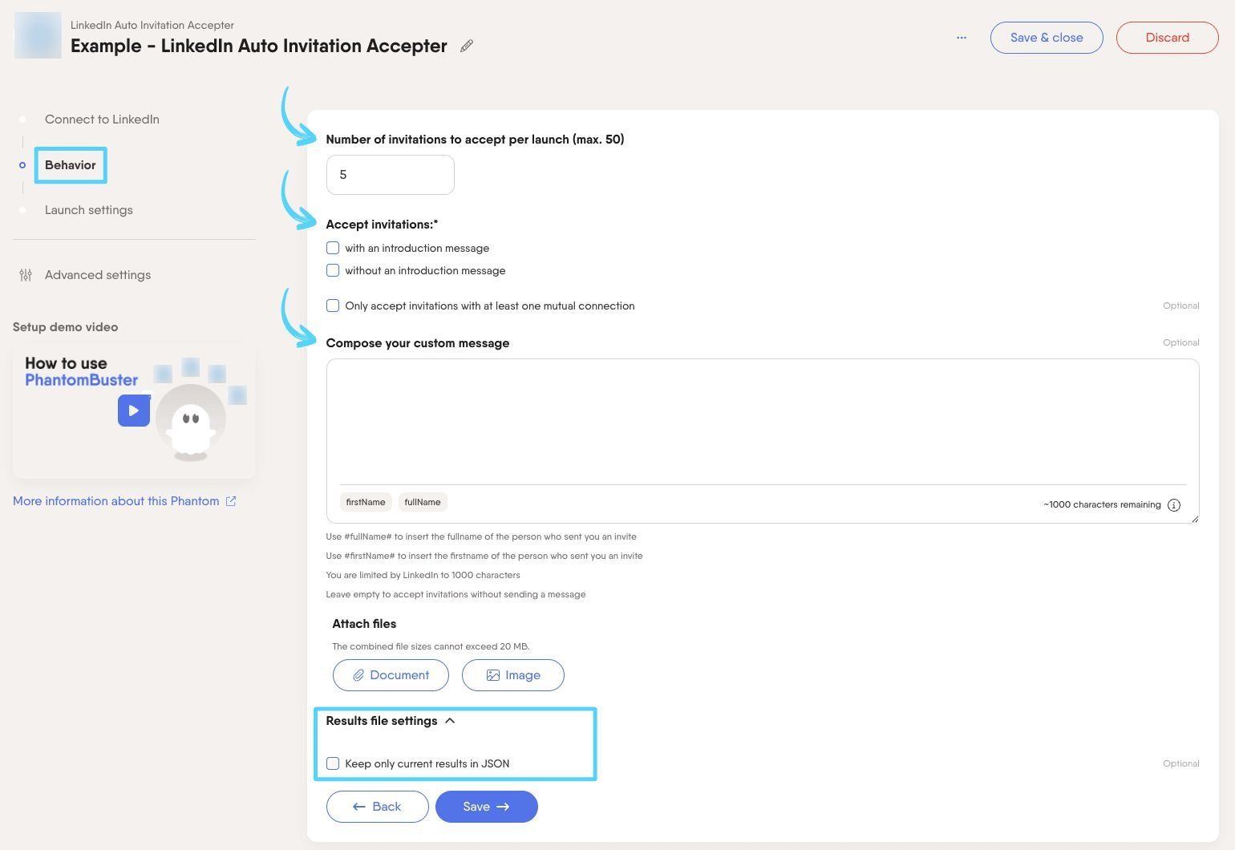1235x850 pixels.
Task: Click the blue Save button
Action: tap(486, 807)
